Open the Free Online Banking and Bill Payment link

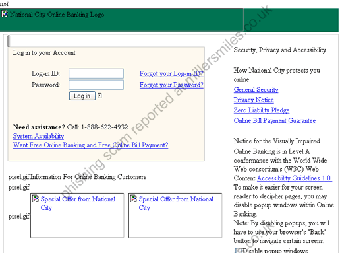coord(90,145)
